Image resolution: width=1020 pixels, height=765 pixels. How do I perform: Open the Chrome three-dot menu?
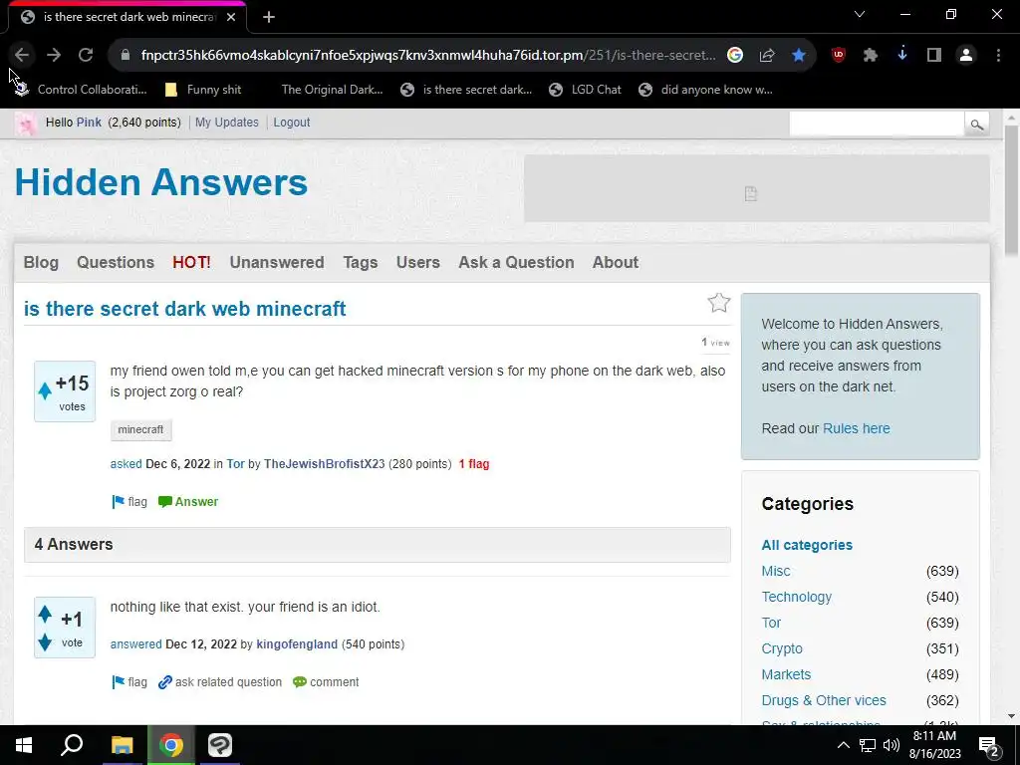998,56
